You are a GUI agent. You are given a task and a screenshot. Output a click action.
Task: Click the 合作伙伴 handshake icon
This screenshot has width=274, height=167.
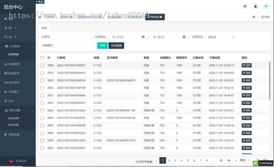(x=6, y=83)
